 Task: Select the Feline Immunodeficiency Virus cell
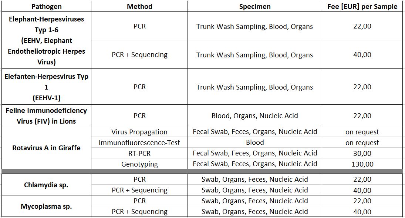click(47, 115)
